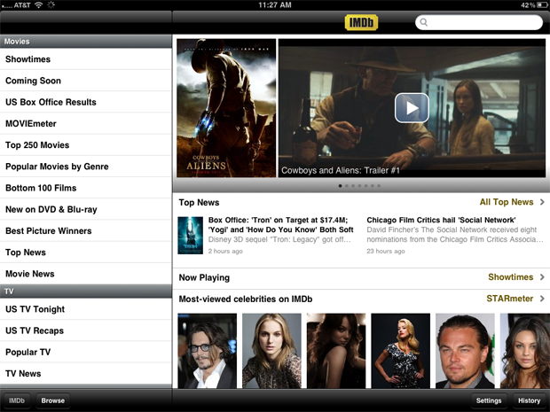Screen dimensions: 550x412
Task: Click Wi-Fi icon in status bar
Action: 38,5
